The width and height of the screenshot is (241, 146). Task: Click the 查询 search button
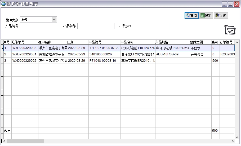pos(191,16)
